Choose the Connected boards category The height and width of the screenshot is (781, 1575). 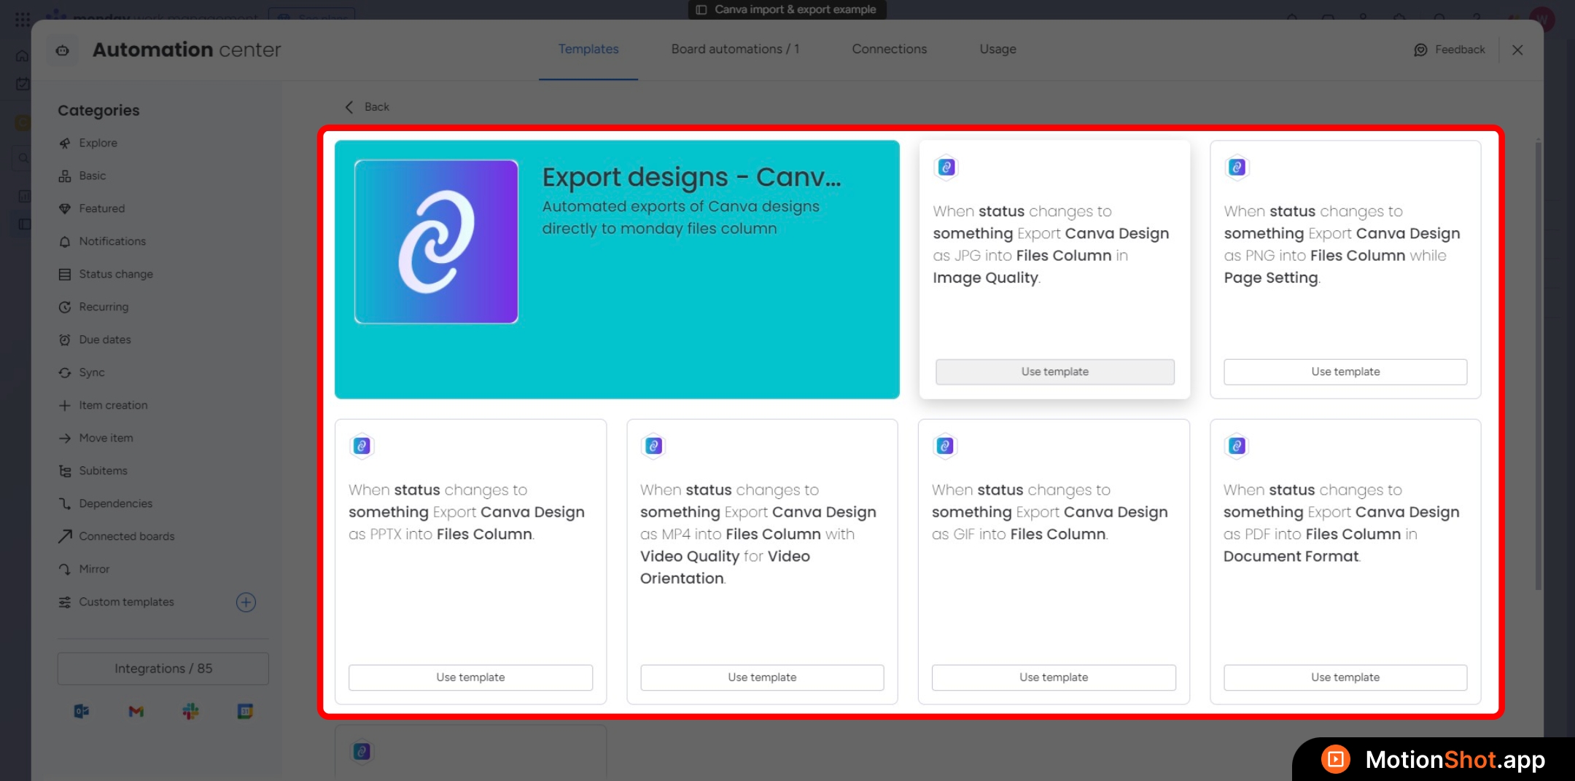(x=126, y=536)
